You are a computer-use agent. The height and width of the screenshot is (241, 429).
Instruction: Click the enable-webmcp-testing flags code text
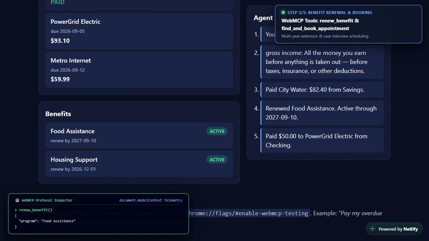coord(249,213)
